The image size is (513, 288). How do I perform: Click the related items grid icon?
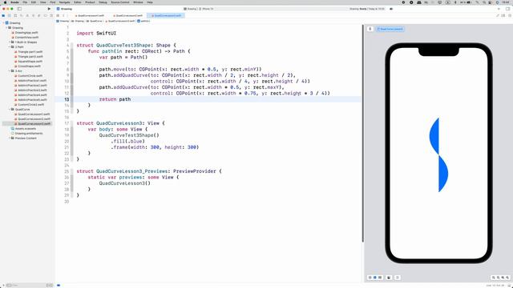(x=58, y=15)
